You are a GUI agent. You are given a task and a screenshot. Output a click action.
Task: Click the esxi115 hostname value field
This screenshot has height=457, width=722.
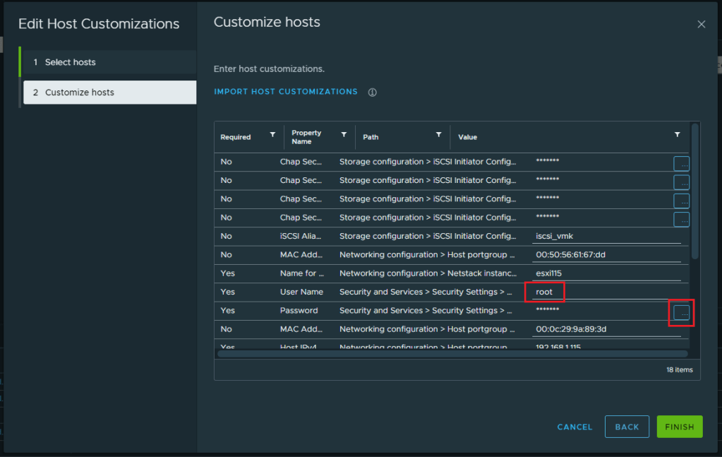tap(606, 273)
